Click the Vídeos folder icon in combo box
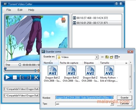Image resolution: width=136 pixels, height=110 pixels. tap(59, 57)
